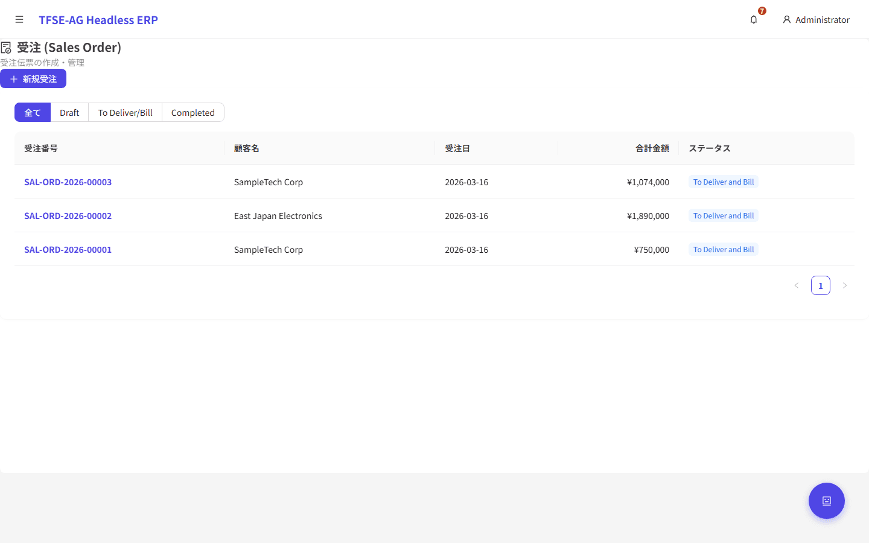Viewport: 869px width, 543px height.
Task: Click the TFSE-AG Headless ERP logo
Action: click(x=98, y=20)
